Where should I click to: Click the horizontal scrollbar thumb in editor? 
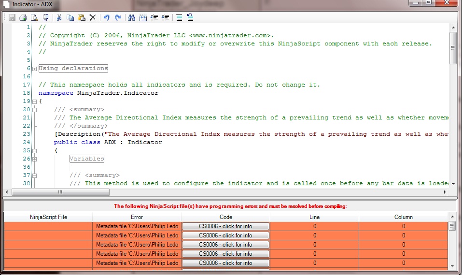60,192
